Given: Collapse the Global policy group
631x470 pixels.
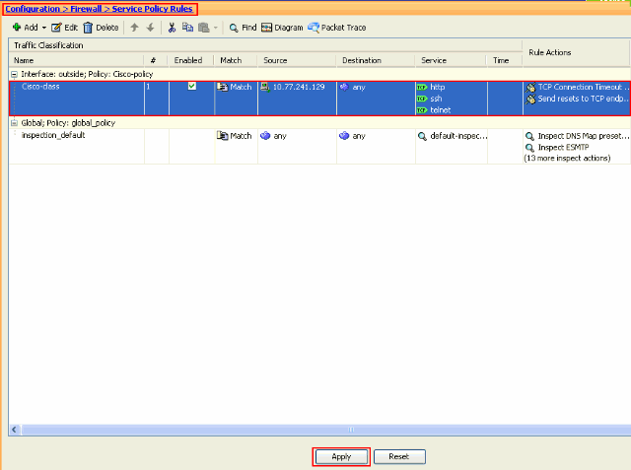Looking at the screenshot, I should coord(14,122).
